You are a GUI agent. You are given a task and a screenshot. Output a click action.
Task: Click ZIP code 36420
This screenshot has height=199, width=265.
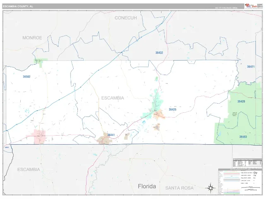(241, 101)
